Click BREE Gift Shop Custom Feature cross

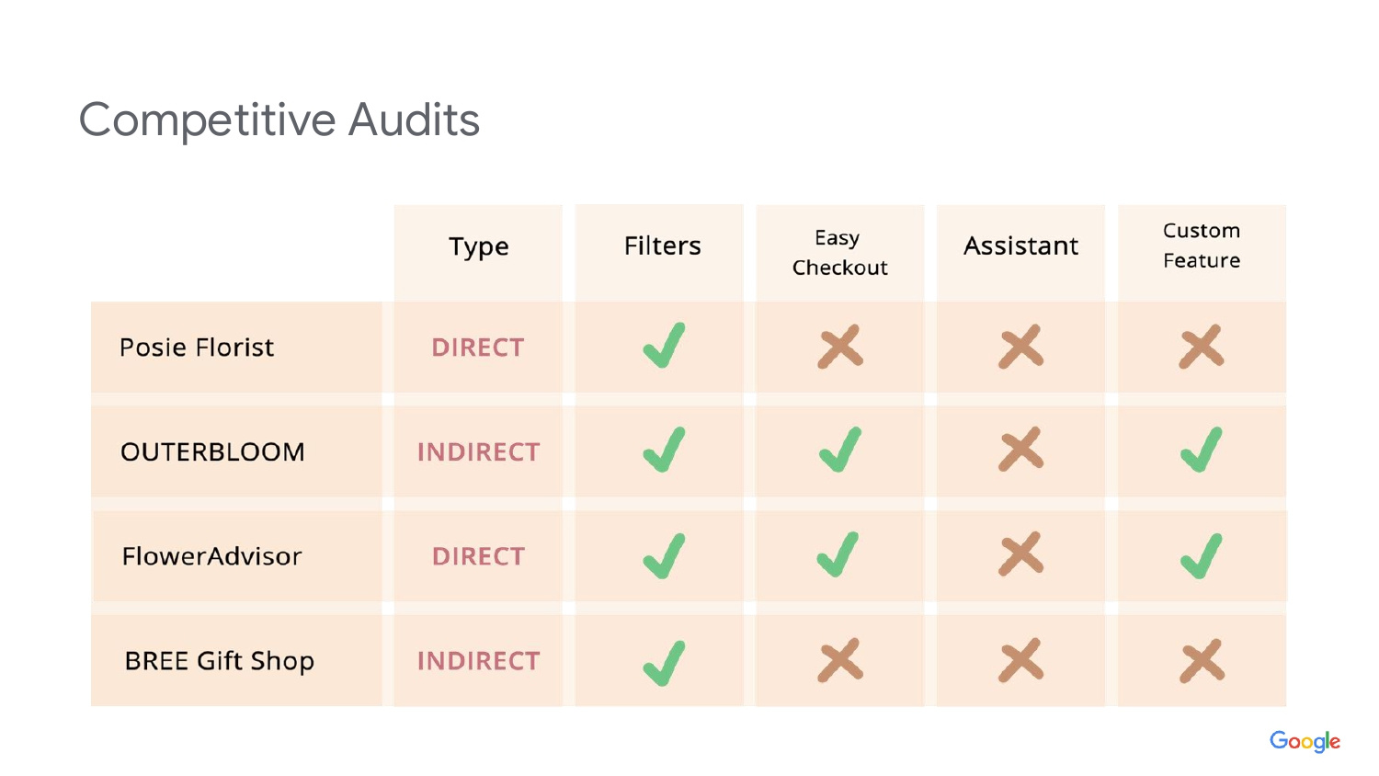point(1202,661)
